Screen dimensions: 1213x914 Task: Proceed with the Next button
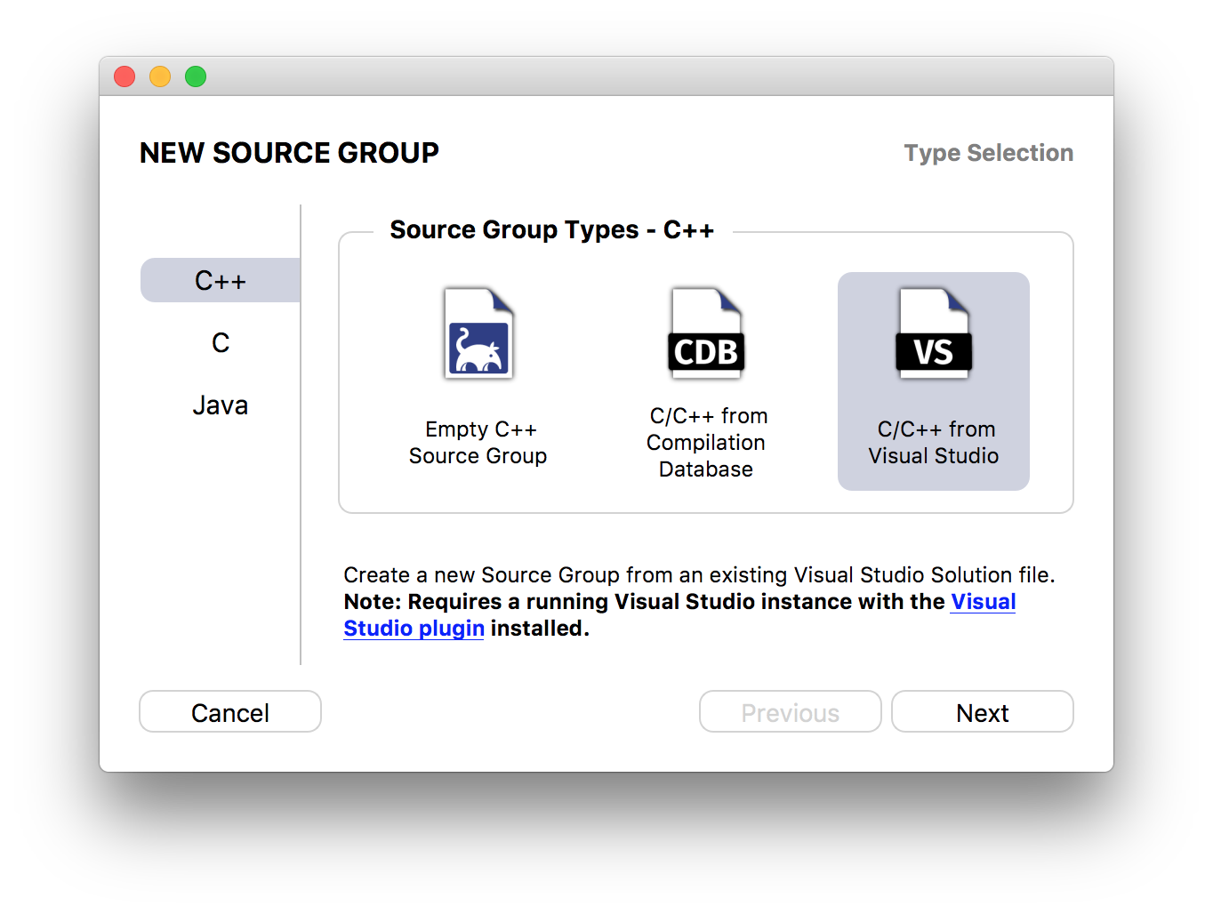click(x=983, y=712)
